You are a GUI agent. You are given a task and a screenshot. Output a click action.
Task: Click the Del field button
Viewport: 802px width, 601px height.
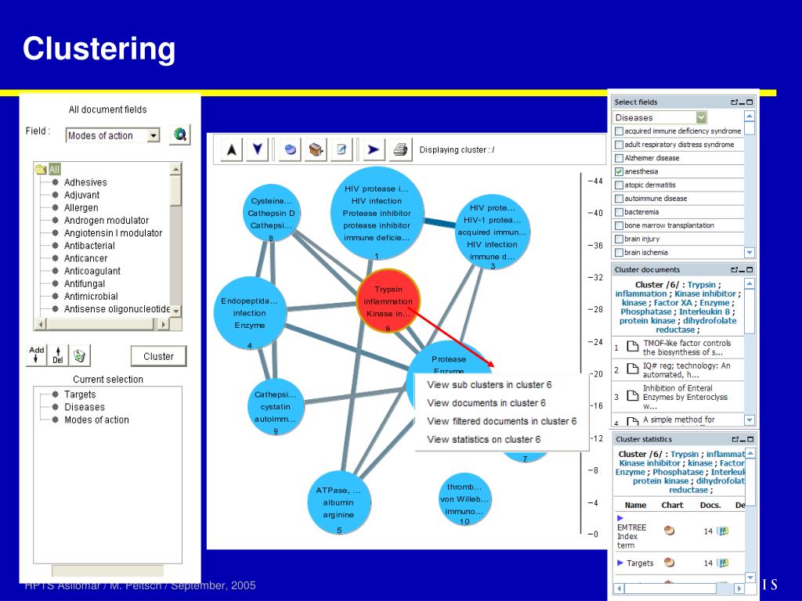click(58, 354)
